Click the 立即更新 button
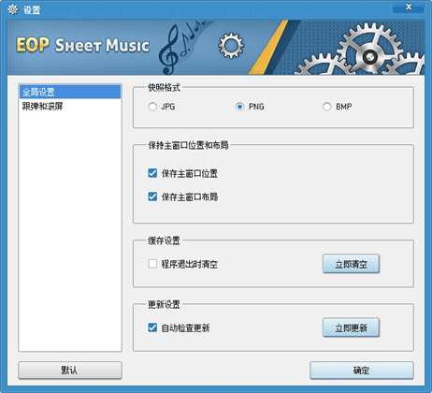This screenshot has height=393, width=432. coord(351,327)
